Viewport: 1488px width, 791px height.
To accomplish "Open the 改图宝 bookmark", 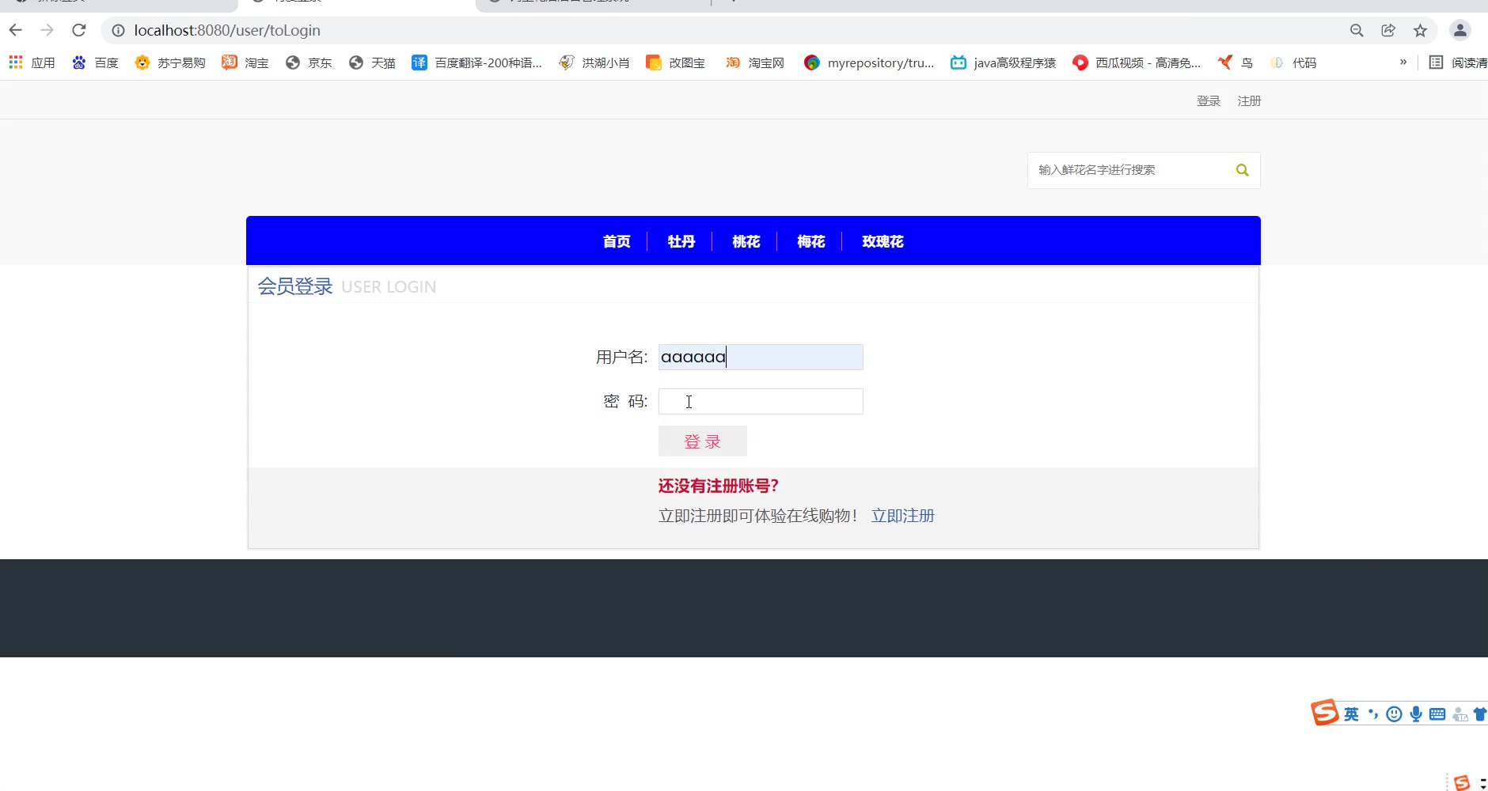I will pyautogui.click(x=675, y=62).
